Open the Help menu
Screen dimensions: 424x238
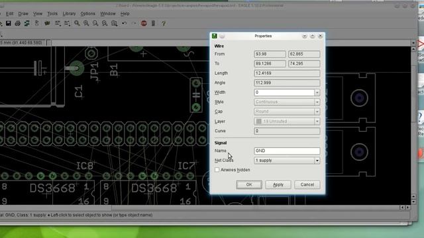(125, 13)
